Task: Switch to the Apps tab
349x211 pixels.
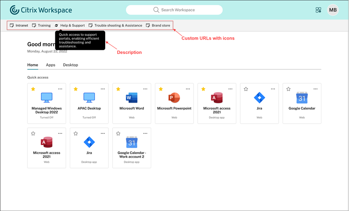Action: coord(51,65)
